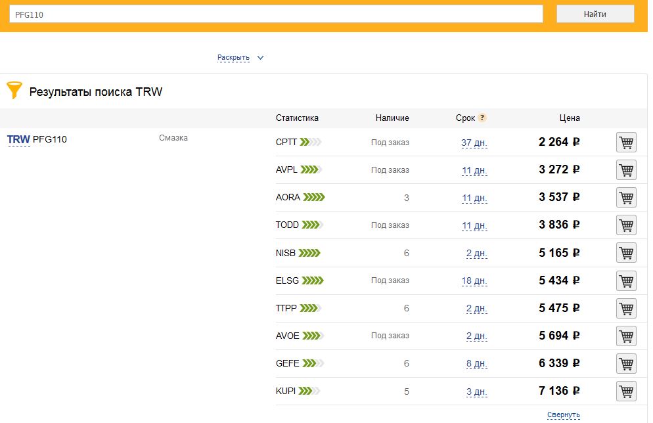Add CPTT offer at 2 264 ₽ to cart
The width and height of the screenshot is (653, 423).
[x=626, y=143]
